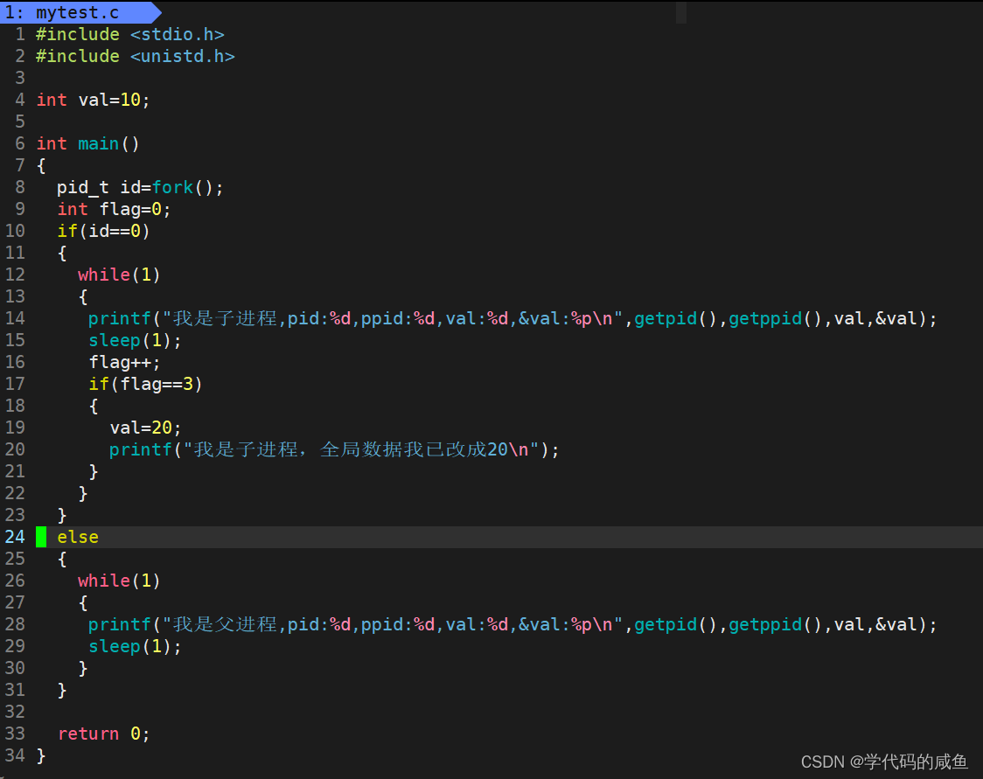Click line number 34 in the gutter
Image resolution: width=983 pixels, height=779 pixels.
[15, 755]
